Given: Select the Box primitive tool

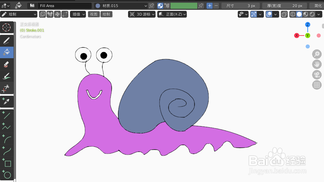Looking at the screenshot, I should [x=6, y=162].
